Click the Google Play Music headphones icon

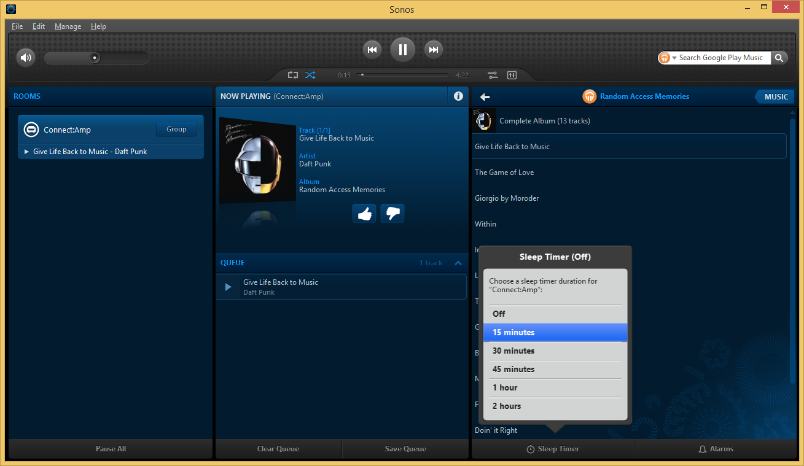[x=589, y=96]
